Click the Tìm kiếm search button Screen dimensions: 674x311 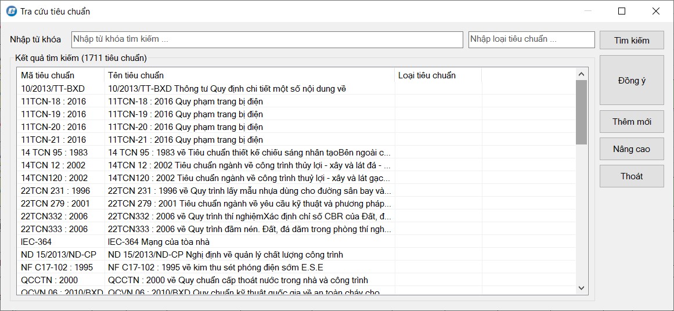[631, 40]
